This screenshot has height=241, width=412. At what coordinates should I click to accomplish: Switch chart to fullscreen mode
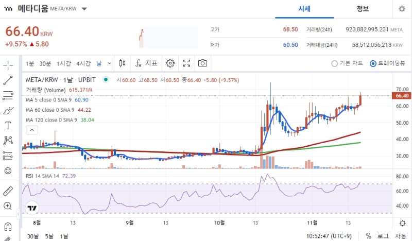[x=186, y=63]
